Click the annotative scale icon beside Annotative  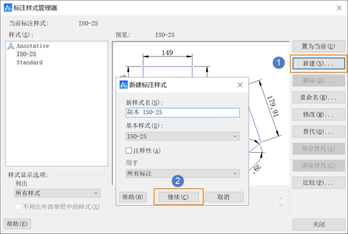click(x=11, y=46)
